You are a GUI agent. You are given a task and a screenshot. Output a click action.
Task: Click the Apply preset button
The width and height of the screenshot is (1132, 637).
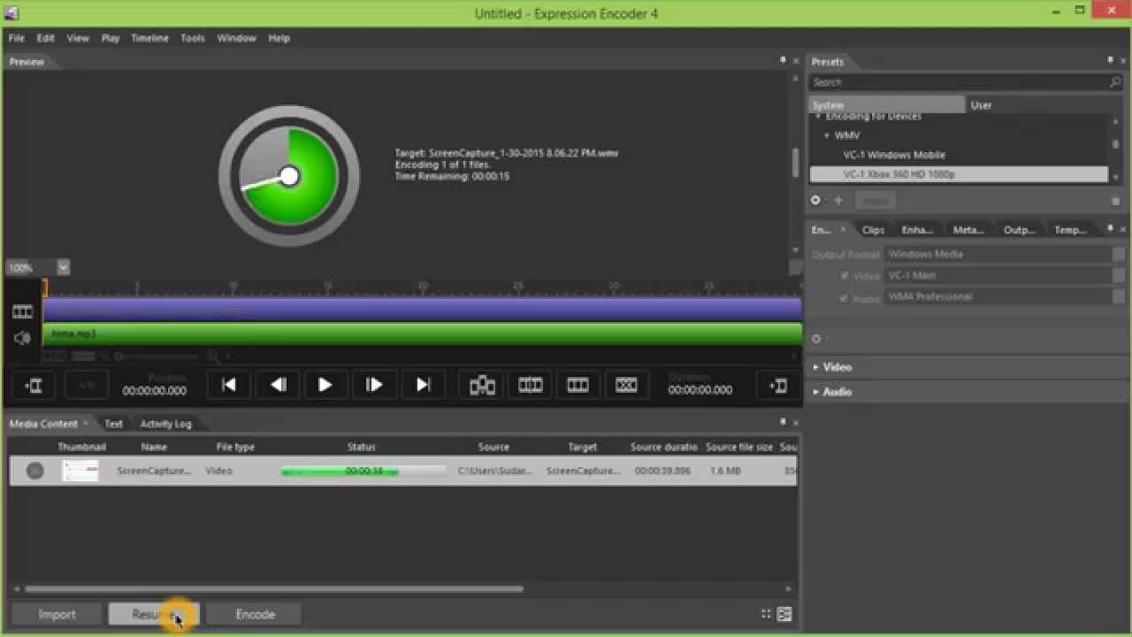coord(875,201)
